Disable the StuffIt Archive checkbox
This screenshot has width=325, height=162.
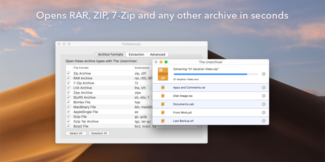coord(68,97)
